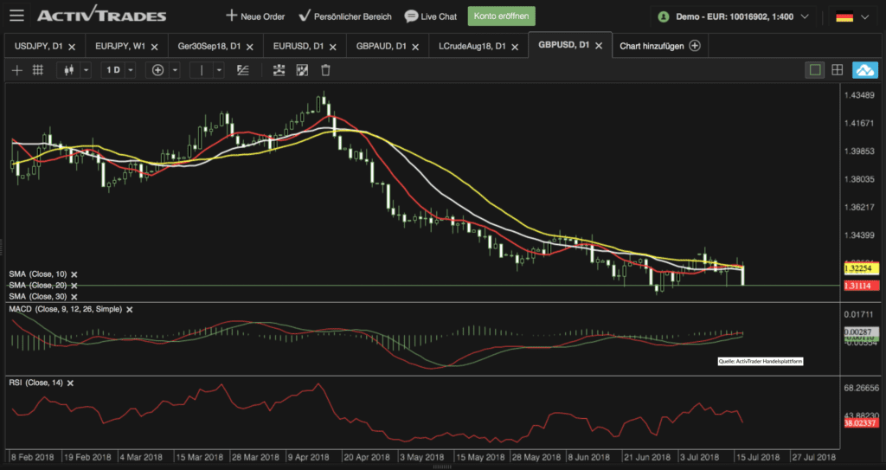Open Persönlicher Bereich
This screenshot has height=470, width=886.
coord(345,16)
